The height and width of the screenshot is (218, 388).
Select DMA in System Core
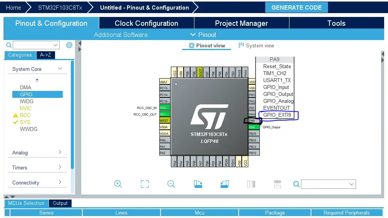(25, 87)
